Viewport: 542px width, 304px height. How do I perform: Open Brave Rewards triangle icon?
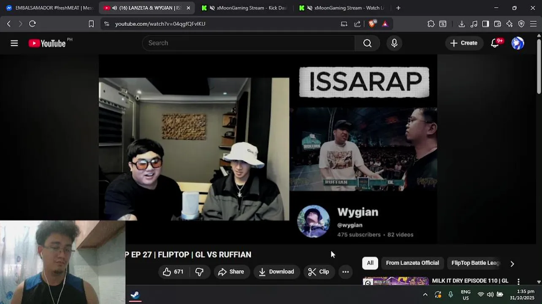(385, 24)
